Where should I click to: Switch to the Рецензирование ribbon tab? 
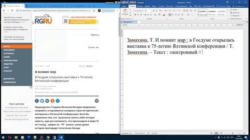tap(181, 6)
